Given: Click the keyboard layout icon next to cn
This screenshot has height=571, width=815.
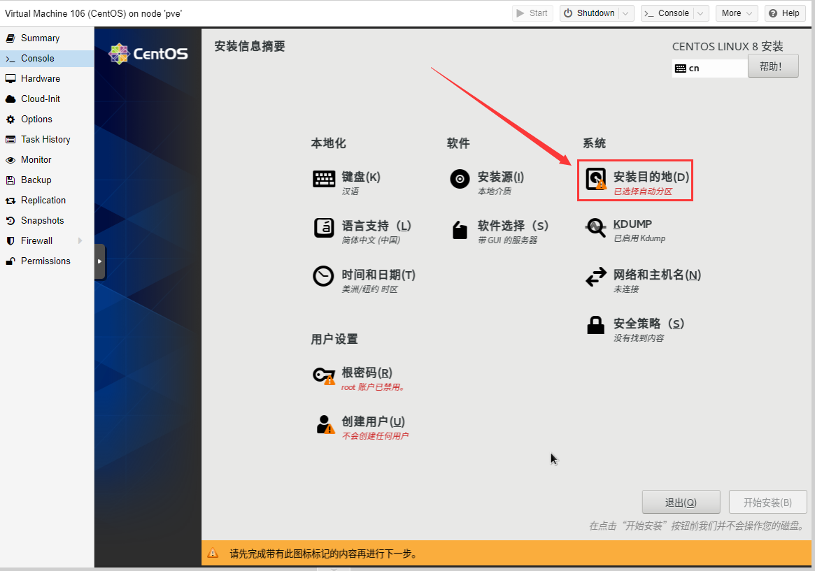Looking at the screenshot, I should [681, 68].
